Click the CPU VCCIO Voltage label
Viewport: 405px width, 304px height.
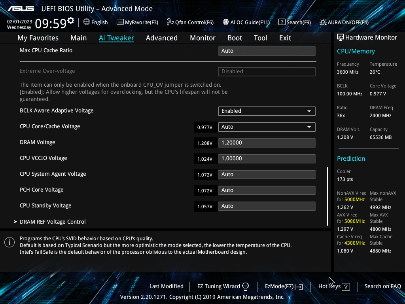tap(44, 158)
